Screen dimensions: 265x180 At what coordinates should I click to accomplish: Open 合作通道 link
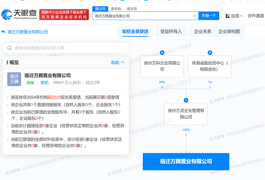point(256,16)
